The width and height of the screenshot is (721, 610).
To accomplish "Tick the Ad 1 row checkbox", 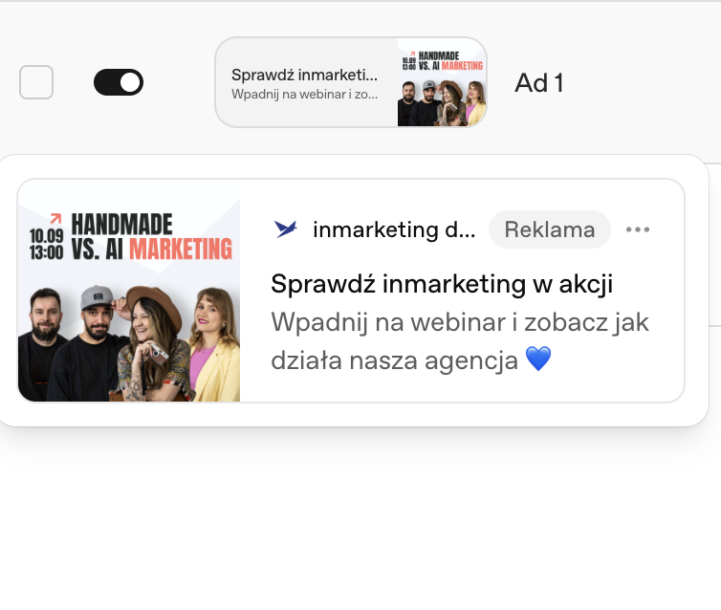I will tap(36, 82).
